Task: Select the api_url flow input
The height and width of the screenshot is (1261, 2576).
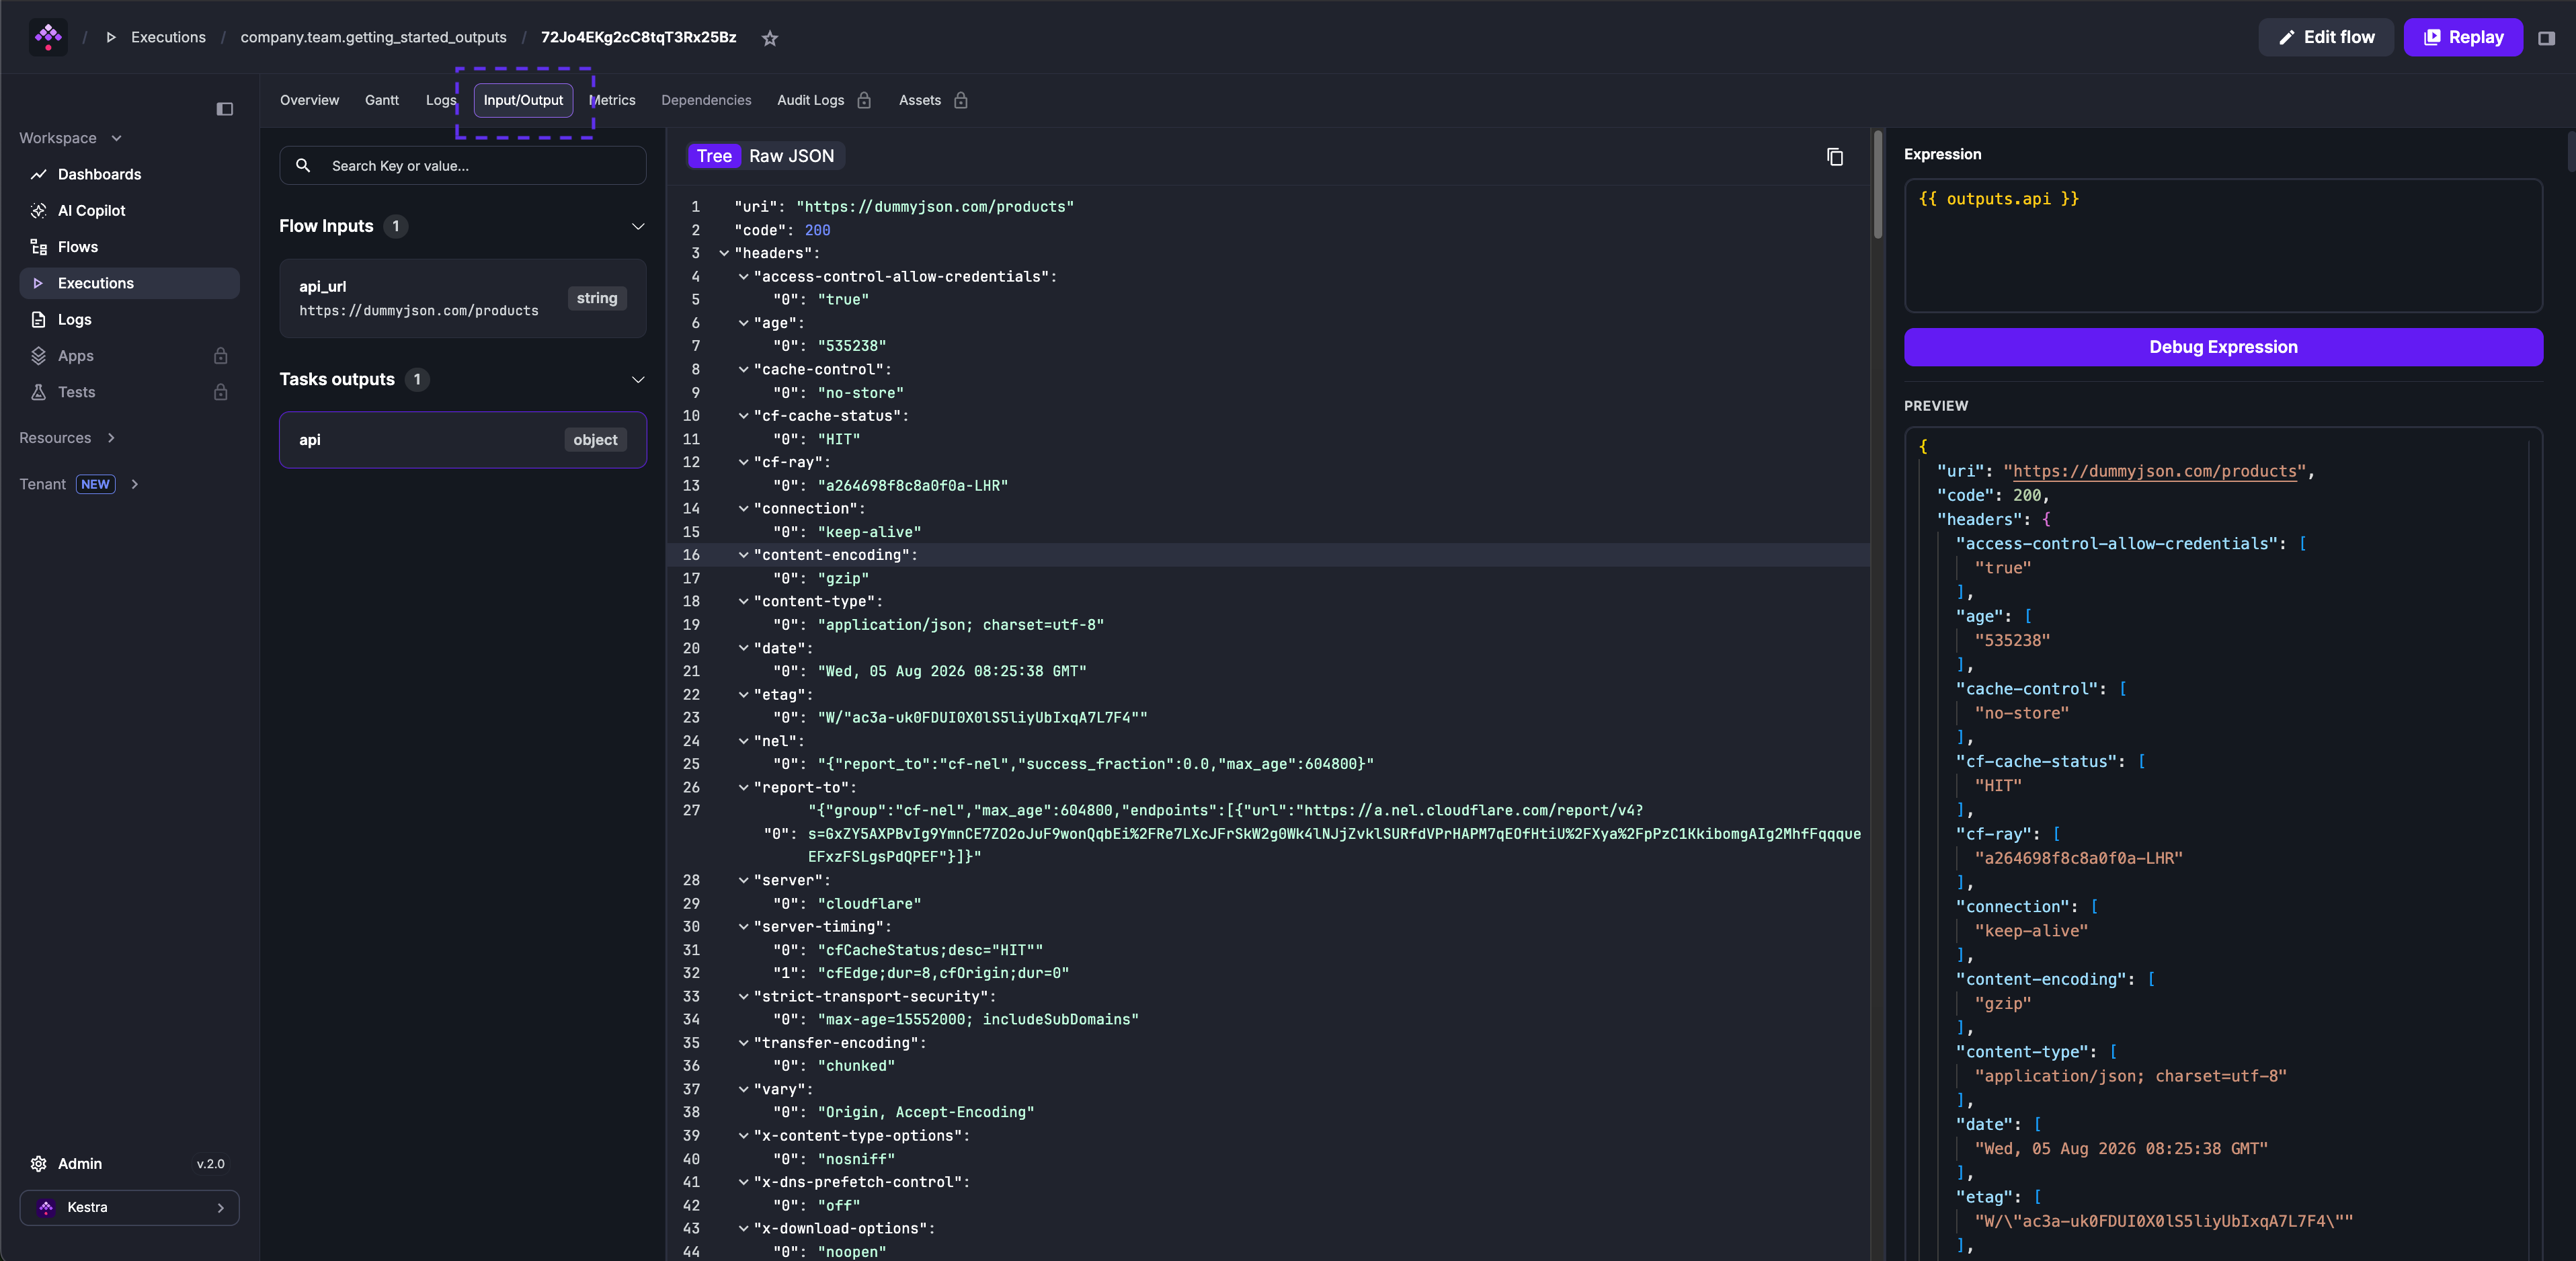Action: 463,298
